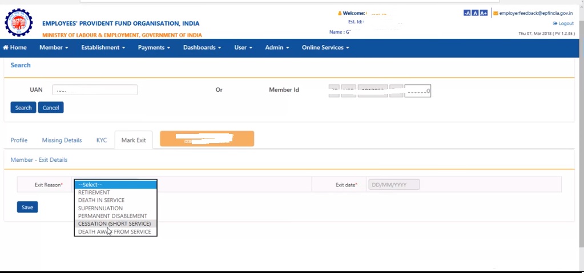The width and height of the screenshot is (584, 273).
Task: Click the Member Id label
Action: pyautogui.click(x=284, y=89)
